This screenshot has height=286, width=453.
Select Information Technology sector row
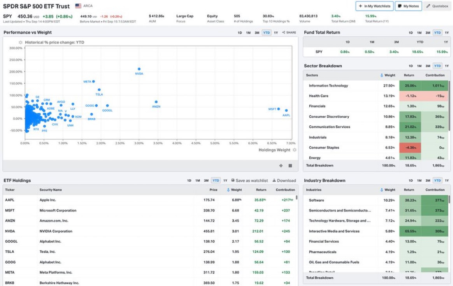point(376,86)
